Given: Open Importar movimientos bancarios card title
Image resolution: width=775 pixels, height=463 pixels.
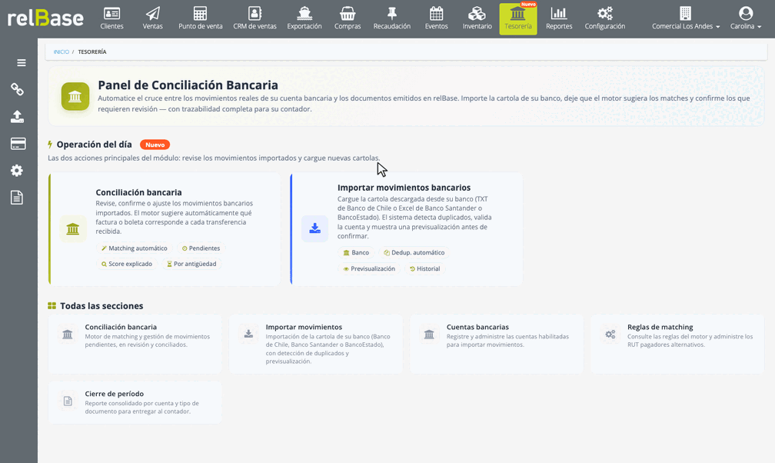Looking at the screenshot, I should point(404,188).
